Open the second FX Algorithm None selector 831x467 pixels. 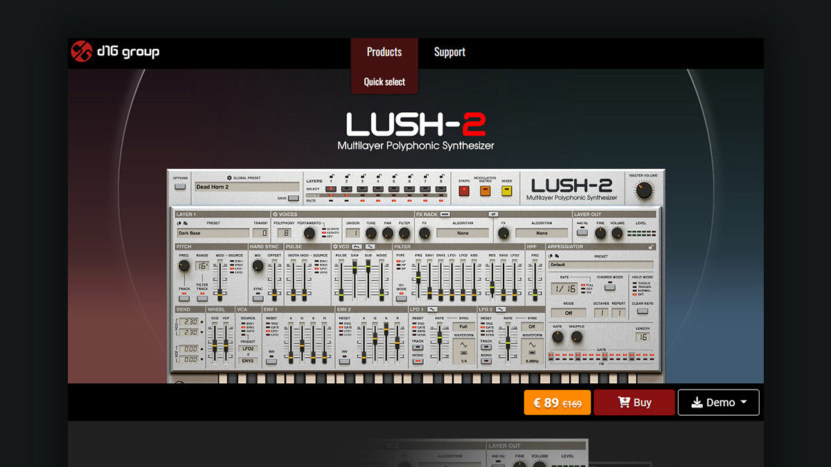point(542,233)
